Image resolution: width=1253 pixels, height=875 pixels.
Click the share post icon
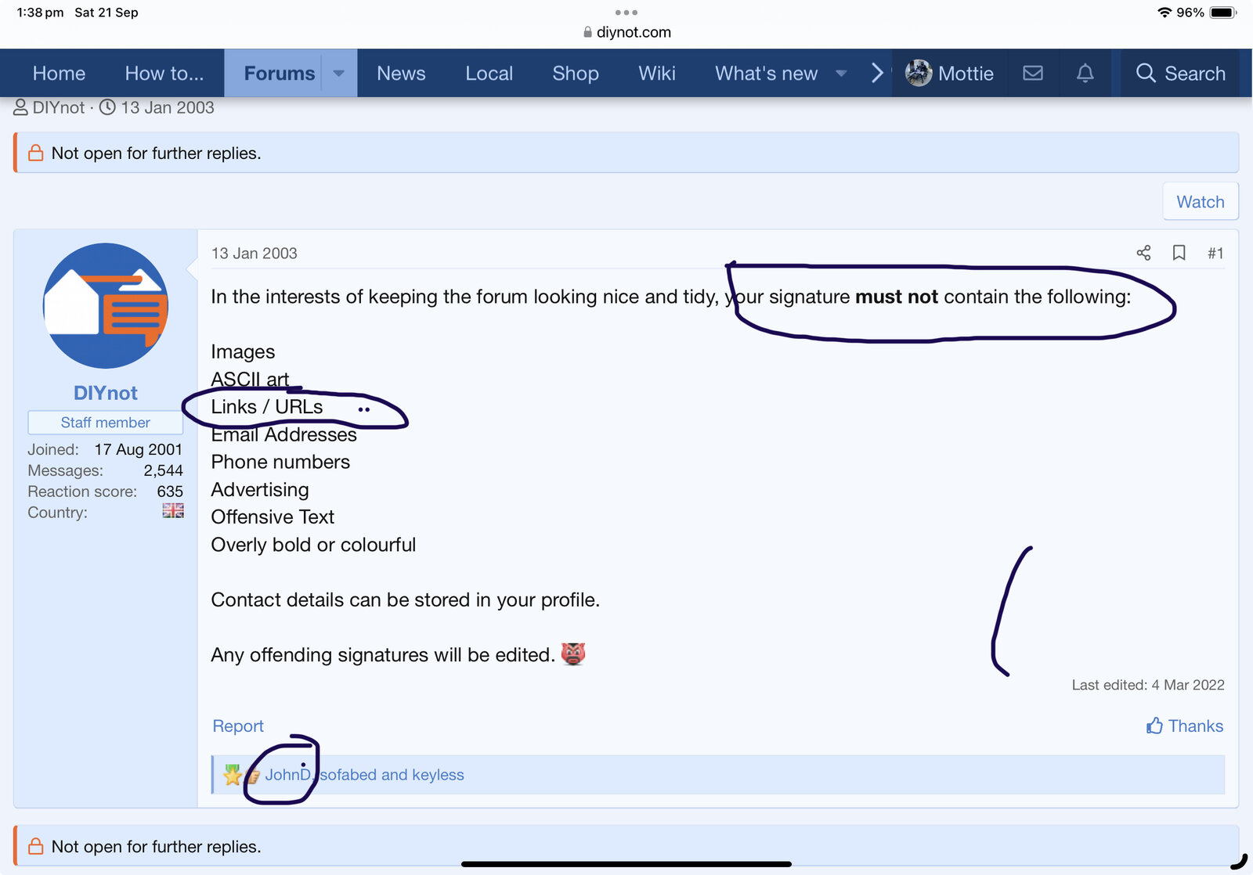(1143, 253)
